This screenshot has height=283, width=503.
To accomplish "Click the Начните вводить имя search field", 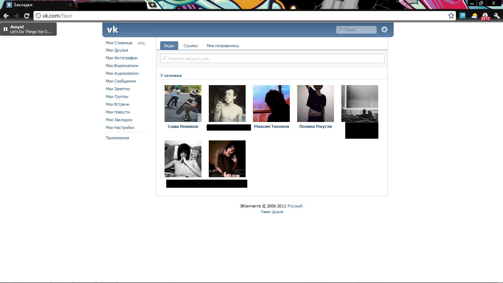I will coord(272,58).
